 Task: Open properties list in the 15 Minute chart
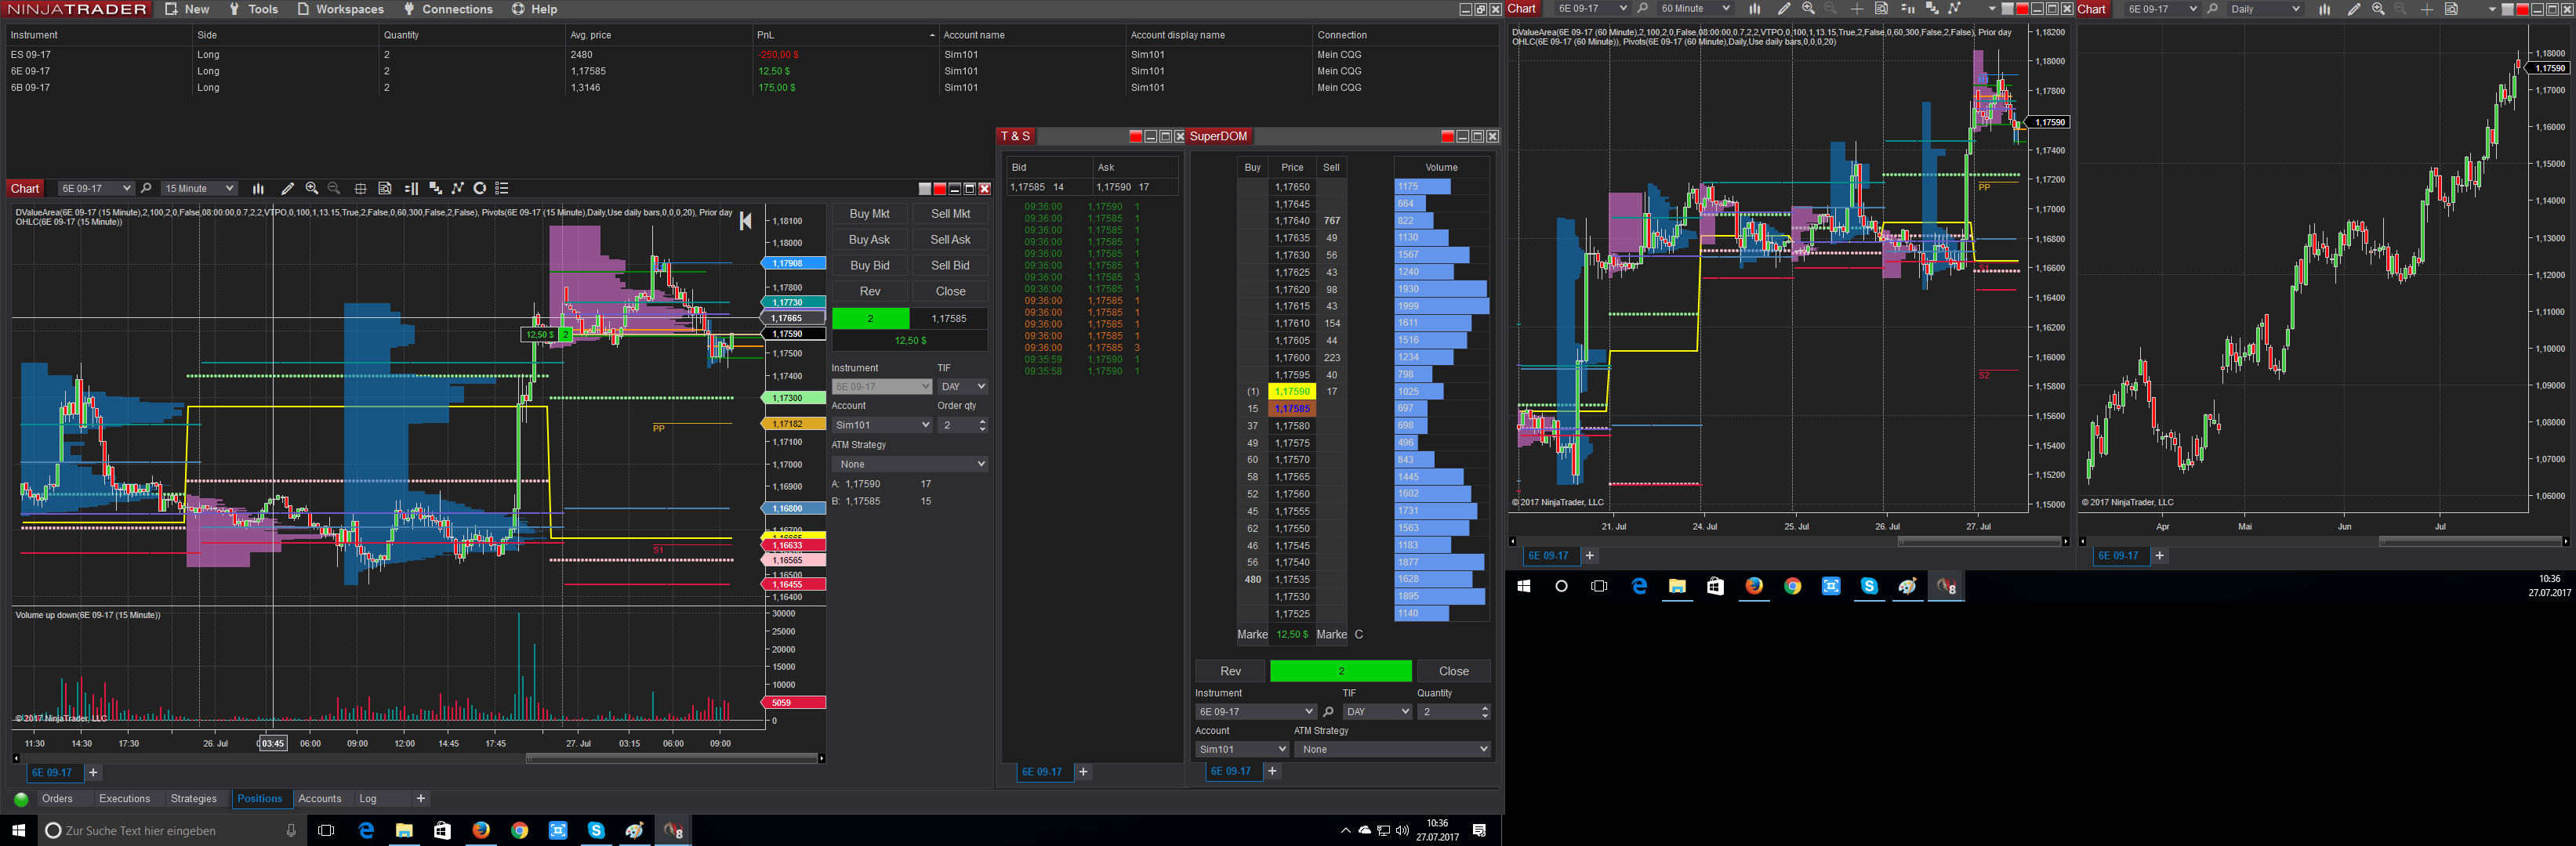pyautogui.click(x=502, y=188)
